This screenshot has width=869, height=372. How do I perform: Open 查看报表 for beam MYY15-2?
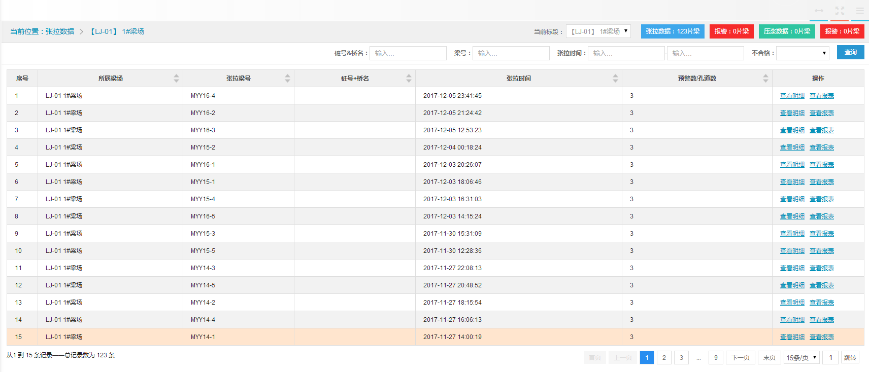point(821,147)
